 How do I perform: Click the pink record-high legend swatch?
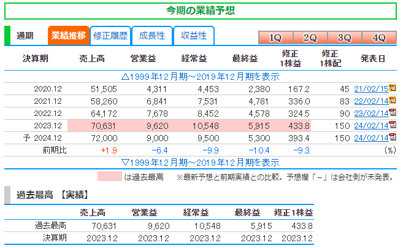pos(109,177)
